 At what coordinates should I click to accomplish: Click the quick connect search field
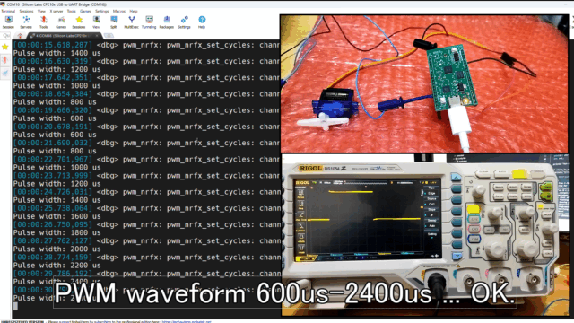pos(6,36)
